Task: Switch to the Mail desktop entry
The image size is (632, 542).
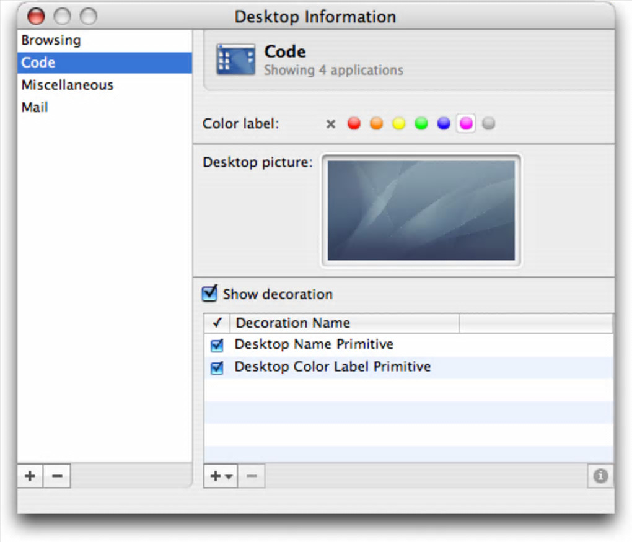Action: point(35,107)
